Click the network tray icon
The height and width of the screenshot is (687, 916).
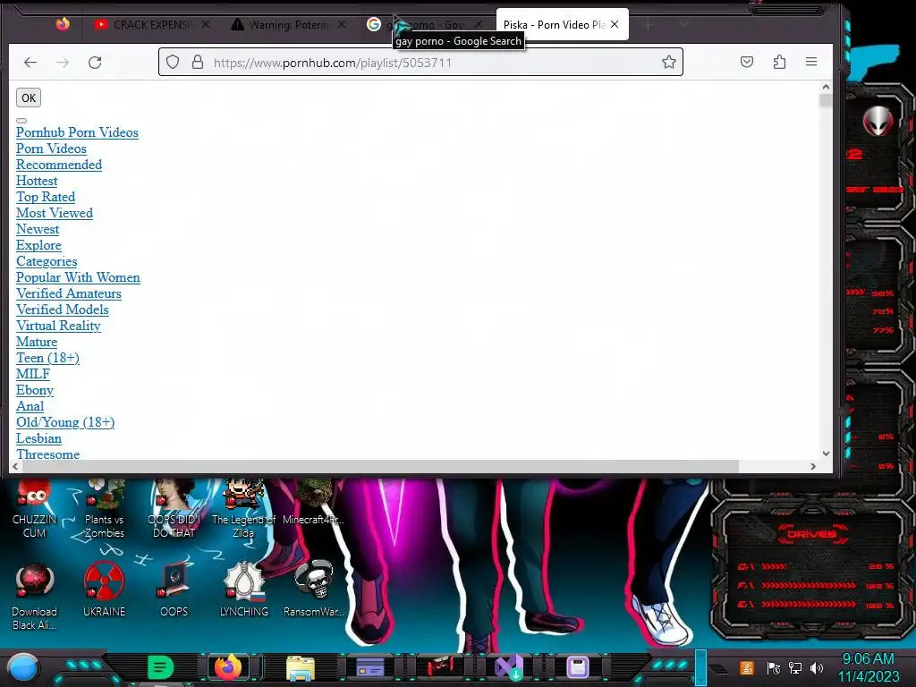click(x=795, y=667)
